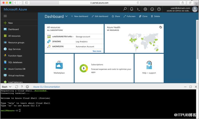Open SQL databases in the sidebar
This screenshot has height=119, width=199.
tap(19, 62)
